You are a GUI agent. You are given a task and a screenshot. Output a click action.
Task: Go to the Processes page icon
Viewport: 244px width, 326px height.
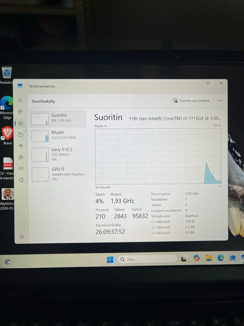coord(20,112)
